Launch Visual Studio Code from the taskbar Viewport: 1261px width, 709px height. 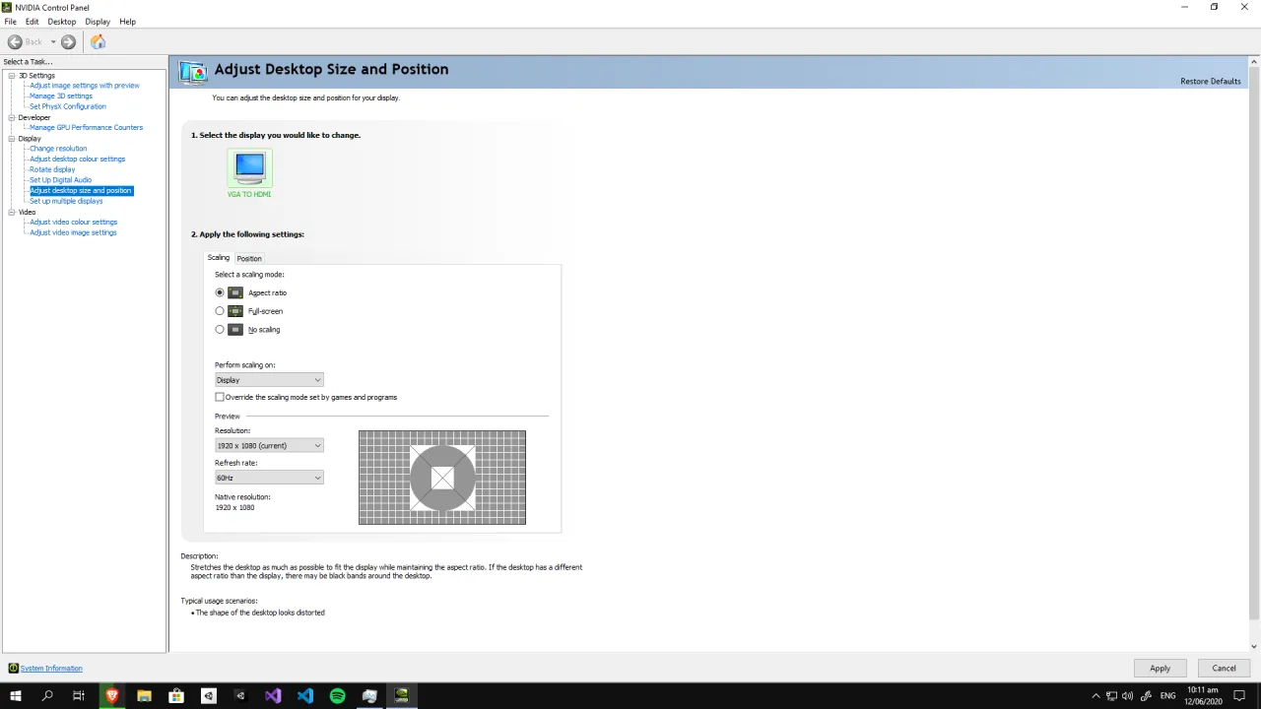[304, 696]
